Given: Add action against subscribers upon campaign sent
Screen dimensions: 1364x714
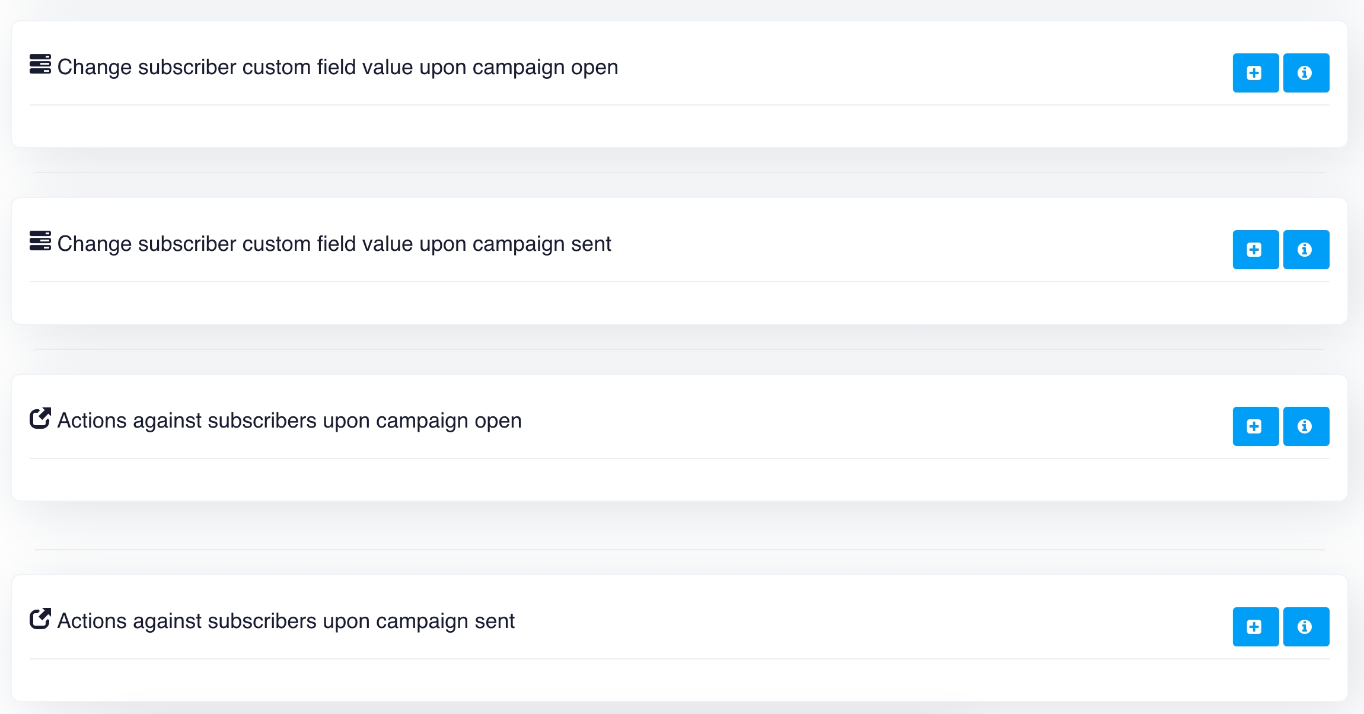Looking at the screenshot, I should coord(1255,627).
